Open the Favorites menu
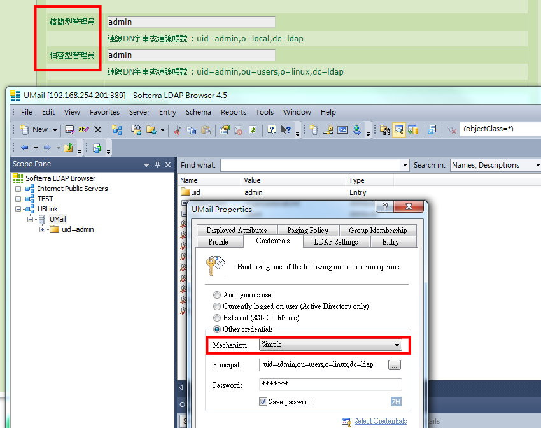 104,112
